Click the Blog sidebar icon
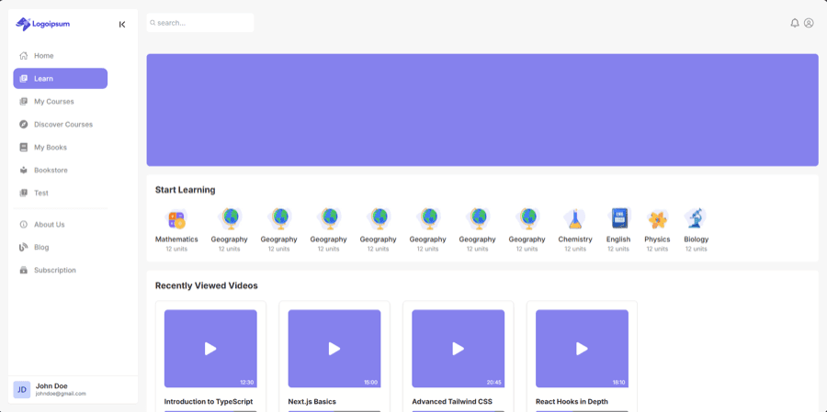 tap(23, 247)
